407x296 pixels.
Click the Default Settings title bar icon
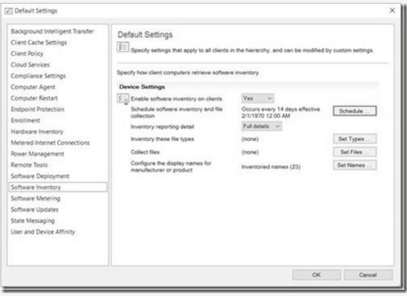(9, 11)
